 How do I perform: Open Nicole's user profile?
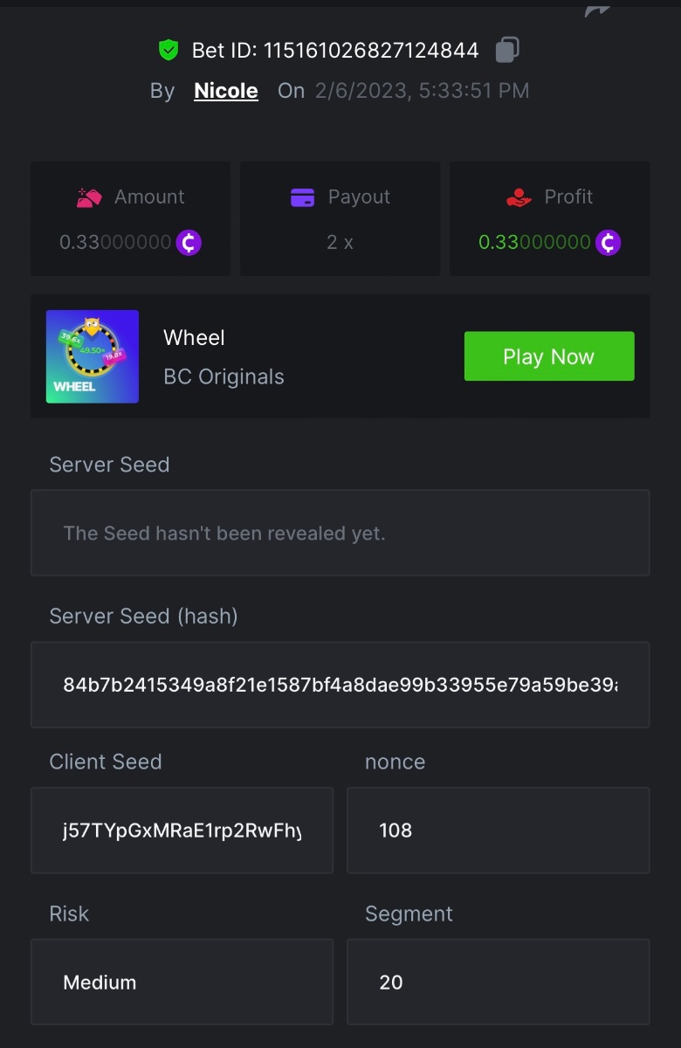coord(225,91)
